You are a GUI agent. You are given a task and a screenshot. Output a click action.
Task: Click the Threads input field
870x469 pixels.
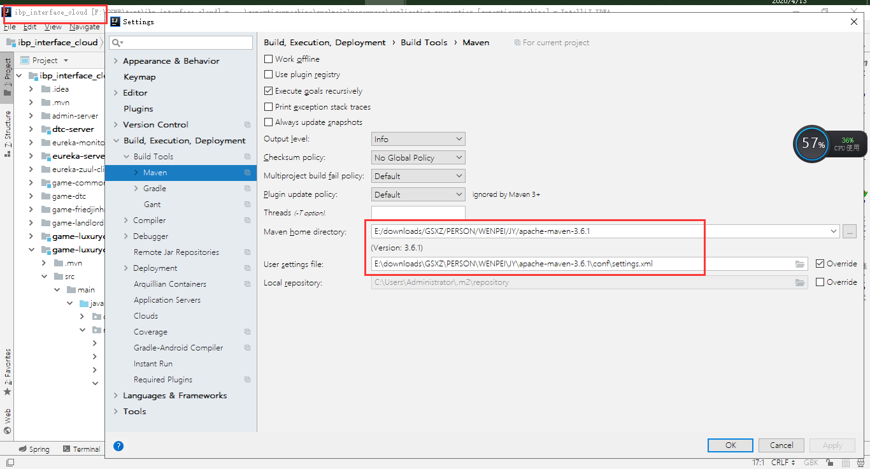pos(418,212)
